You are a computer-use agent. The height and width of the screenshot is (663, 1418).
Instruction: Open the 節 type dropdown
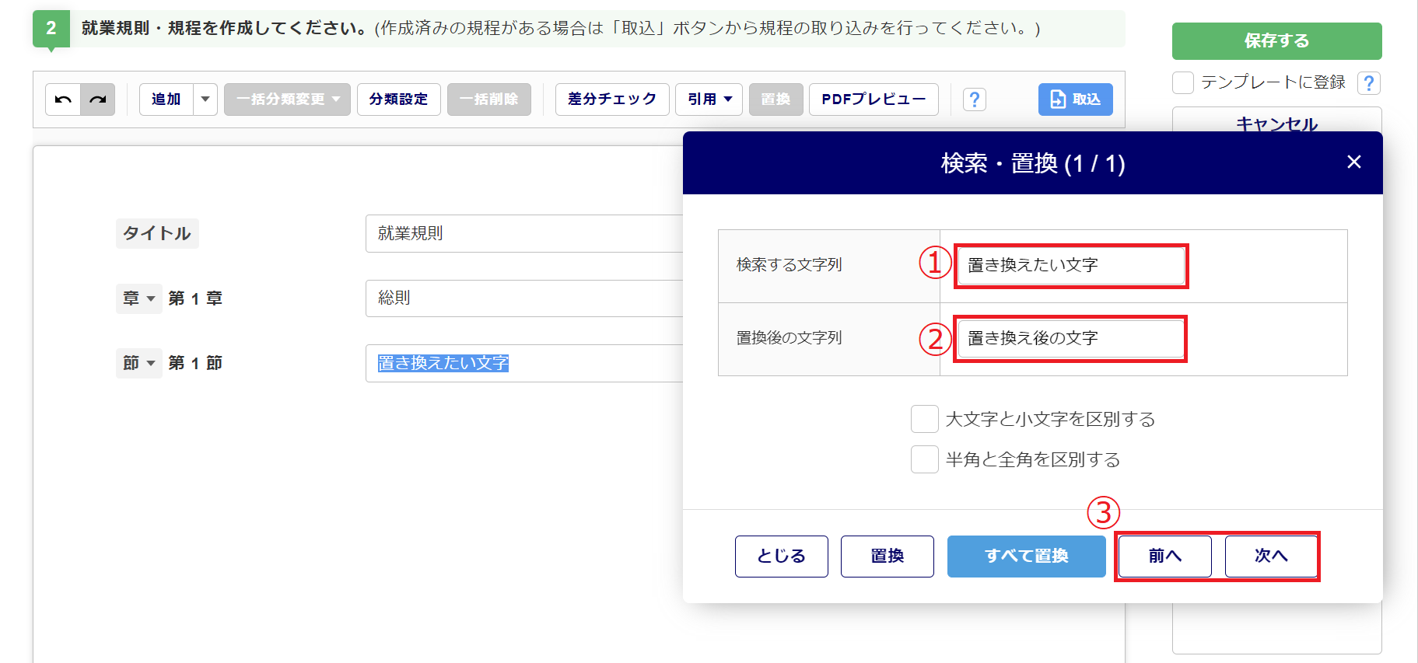(x=139, y=363)
